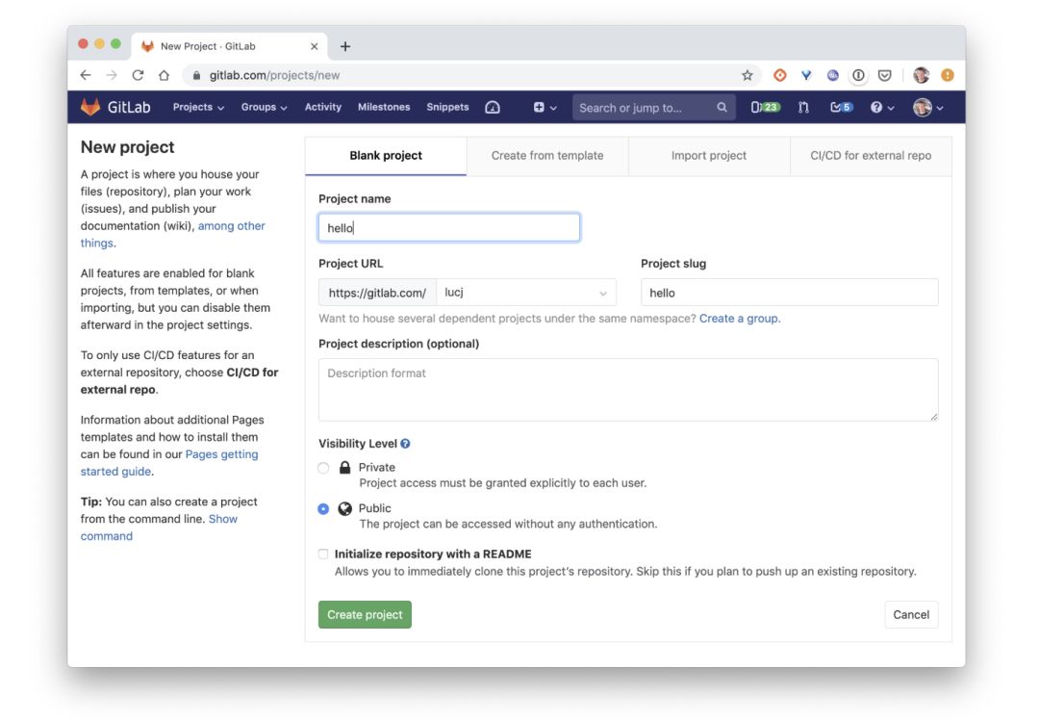Reload the page with refresh icon

tap(138, 76)
